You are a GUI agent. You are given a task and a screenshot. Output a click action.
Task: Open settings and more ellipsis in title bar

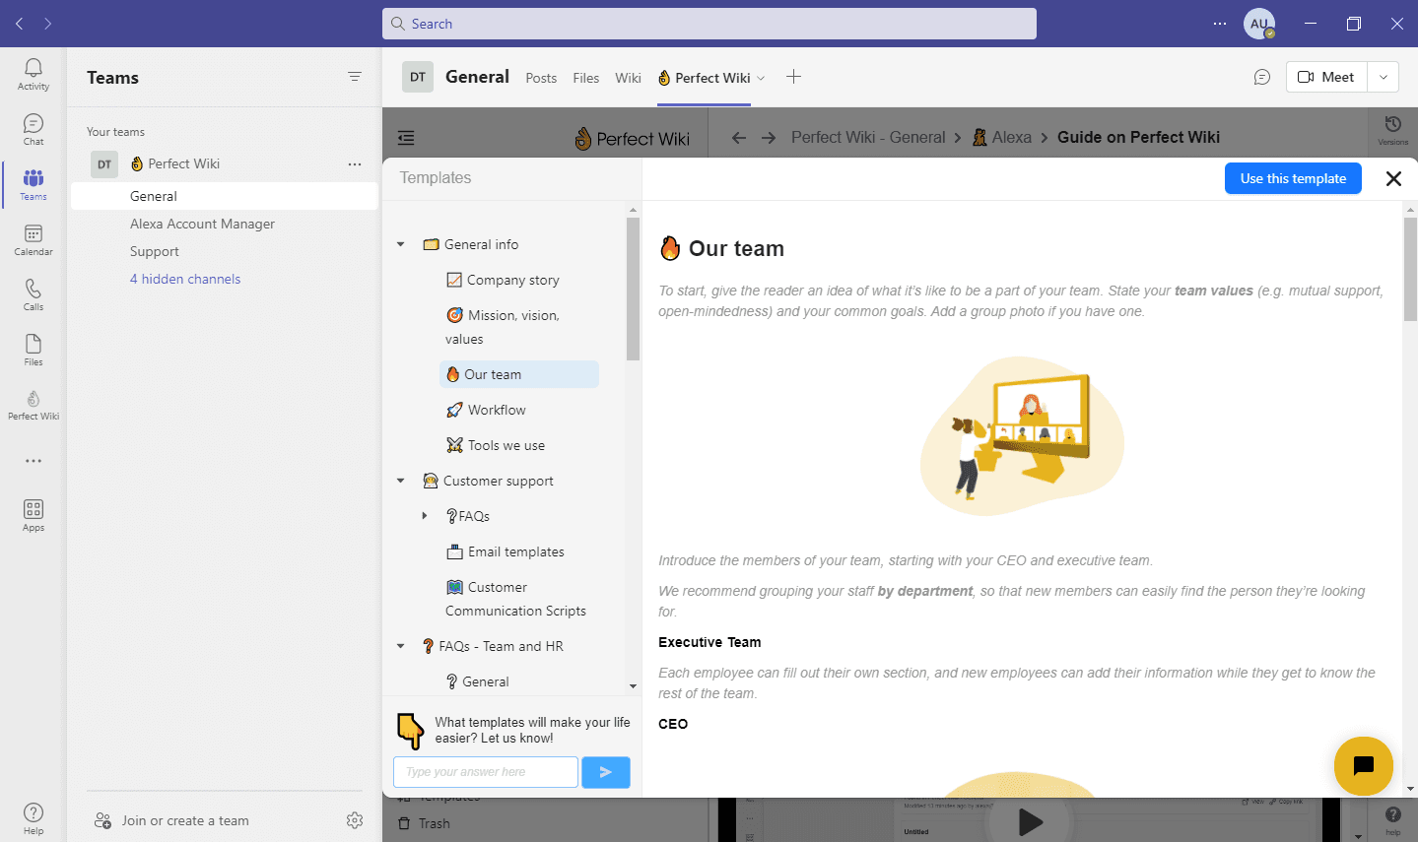pyautogui.click(x=1220, y=24)
